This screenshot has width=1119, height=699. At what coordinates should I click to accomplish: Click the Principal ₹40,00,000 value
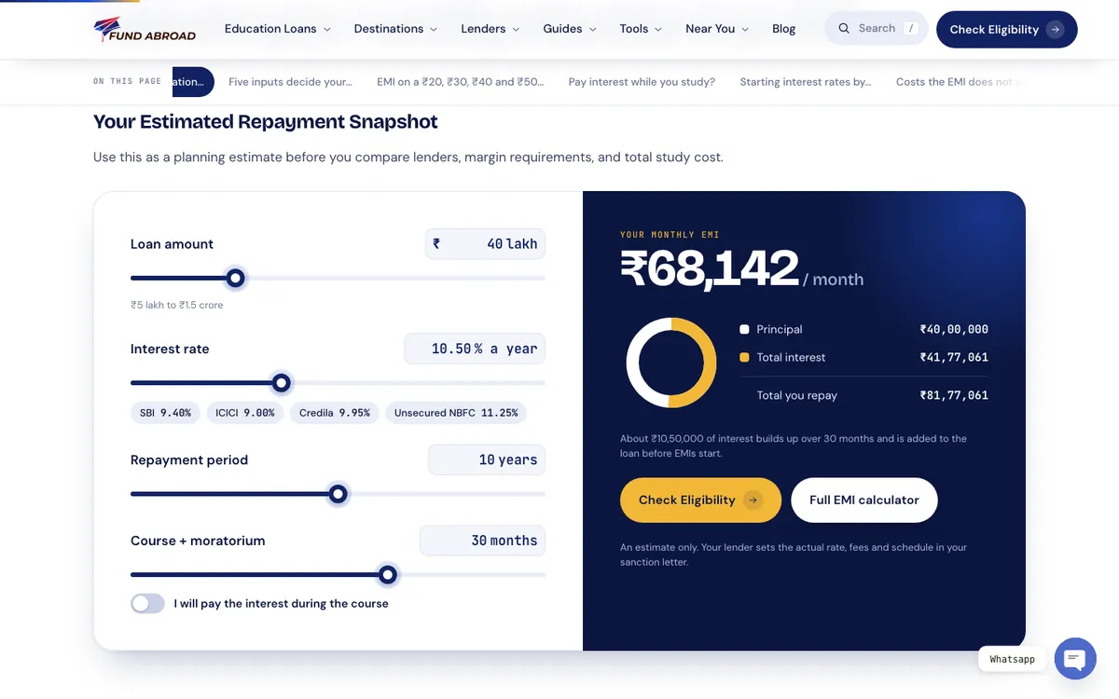pyautogui.click(x=954, y=329)
